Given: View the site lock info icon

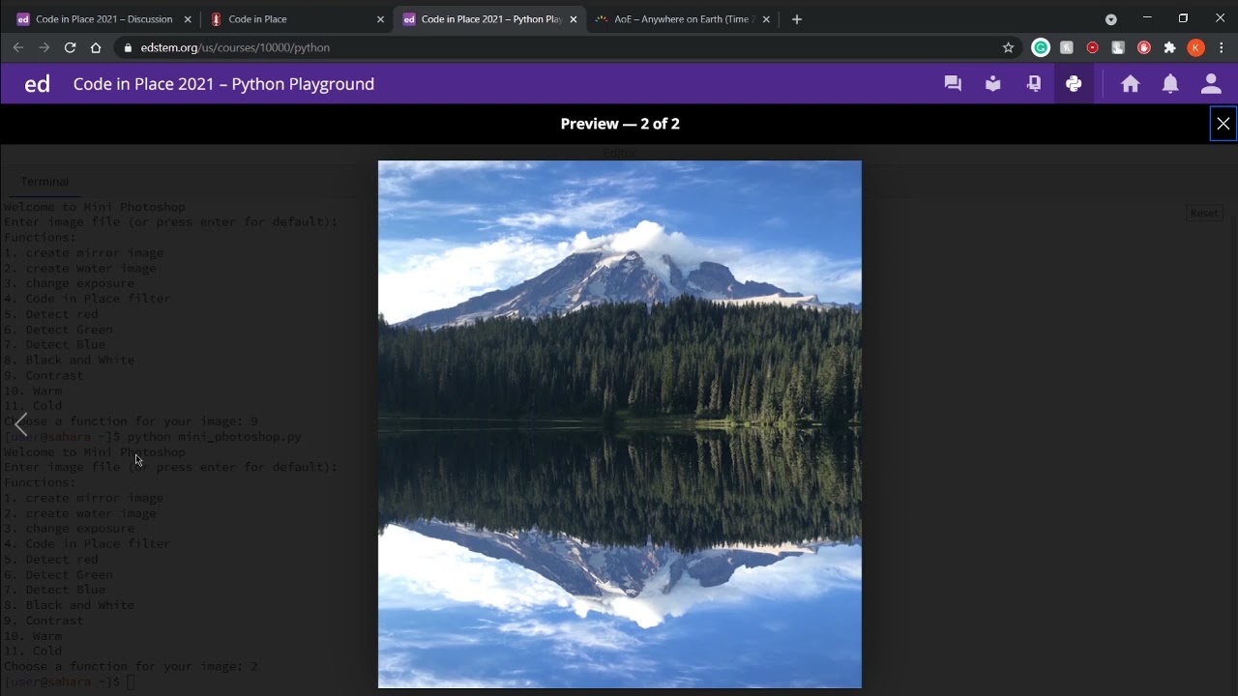Looking at the screenshot, I should point(128,47).
